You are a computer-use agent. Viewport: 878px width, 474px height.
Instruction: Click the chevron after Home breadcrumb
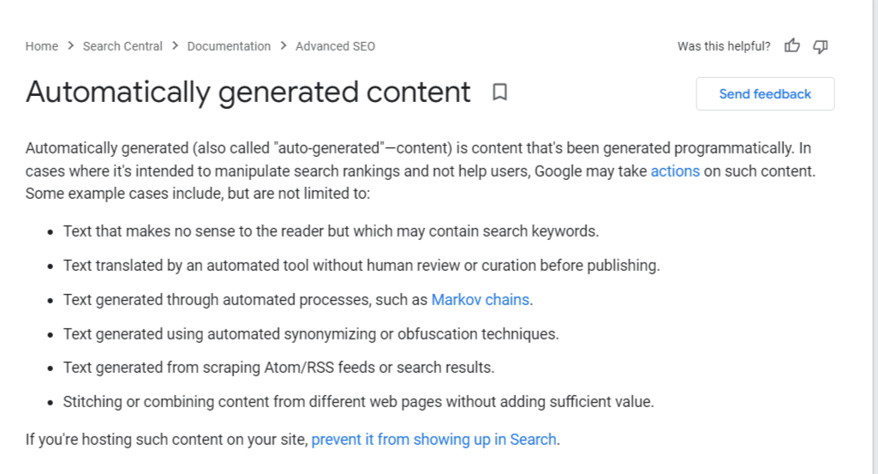(x=70, y=46)
